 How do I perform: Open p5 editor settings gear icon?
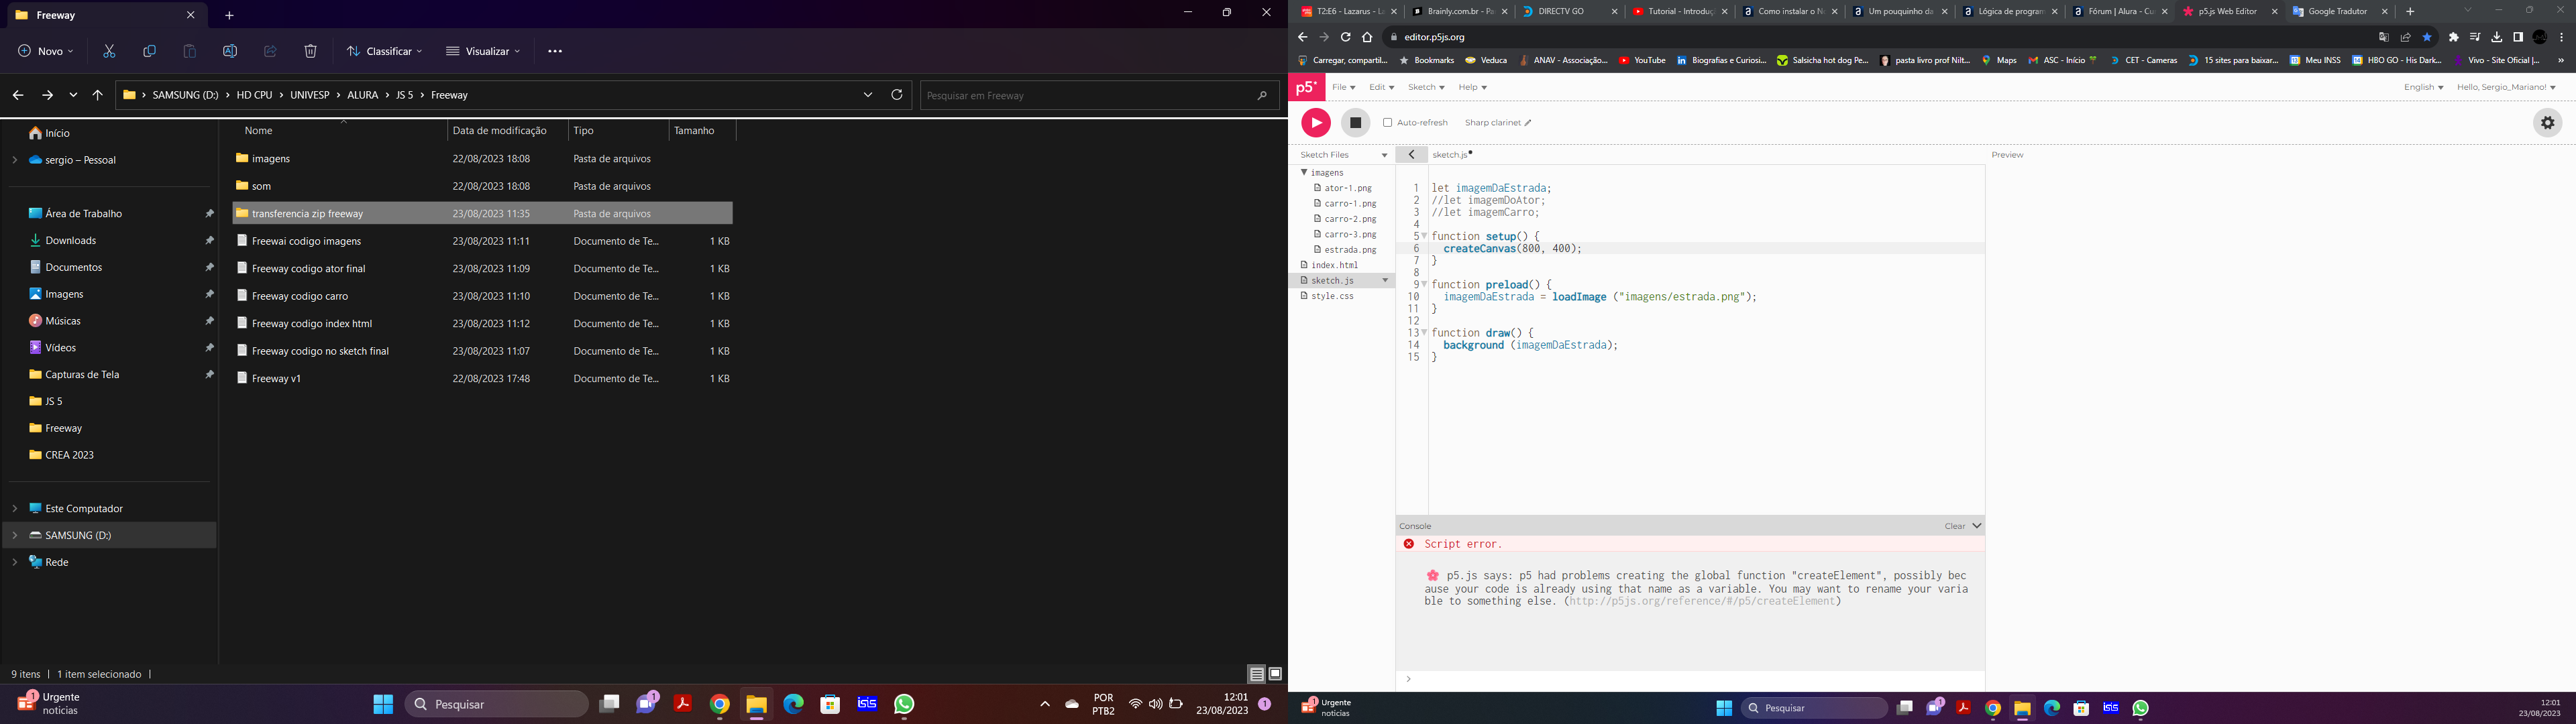point(2547,122)
